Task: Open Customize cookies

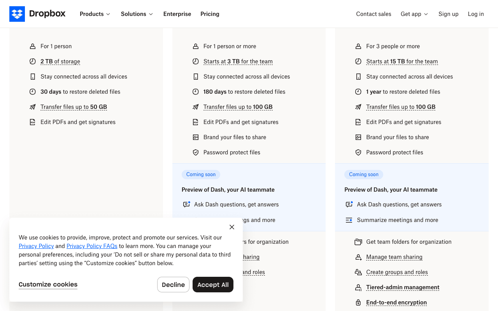Action: click(48, 285)
